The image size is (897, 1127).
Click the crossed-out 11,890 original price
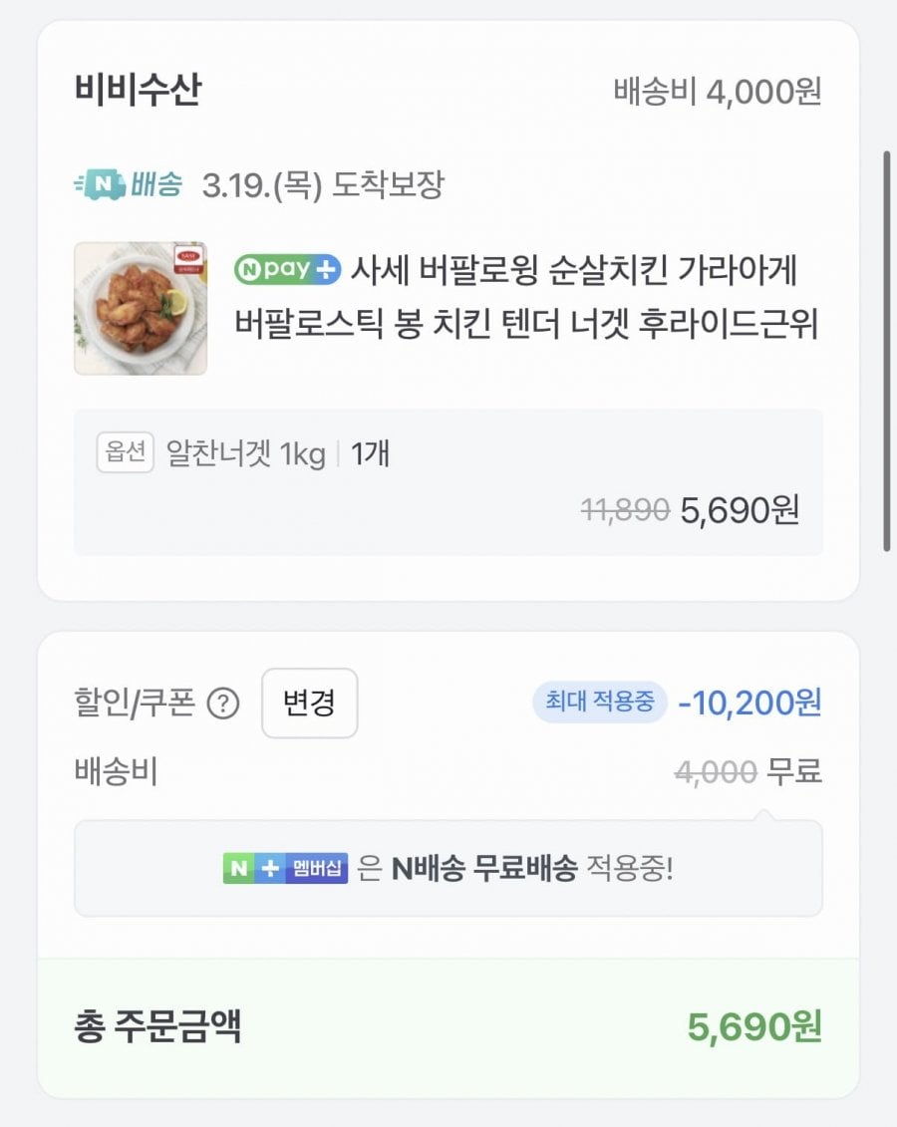(625, 509)
